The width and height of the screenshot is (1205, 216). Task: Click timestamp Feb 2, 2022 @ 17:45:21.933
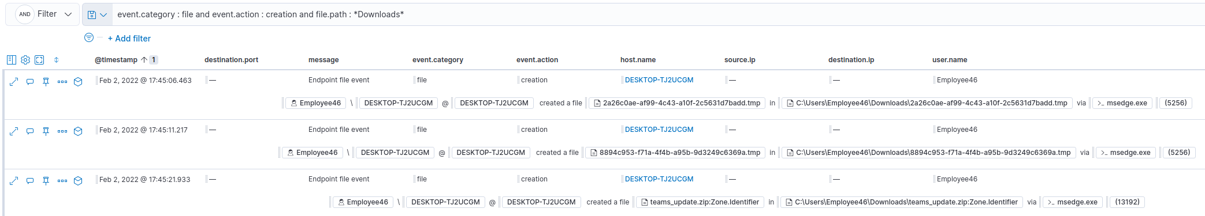pos(145,180)
